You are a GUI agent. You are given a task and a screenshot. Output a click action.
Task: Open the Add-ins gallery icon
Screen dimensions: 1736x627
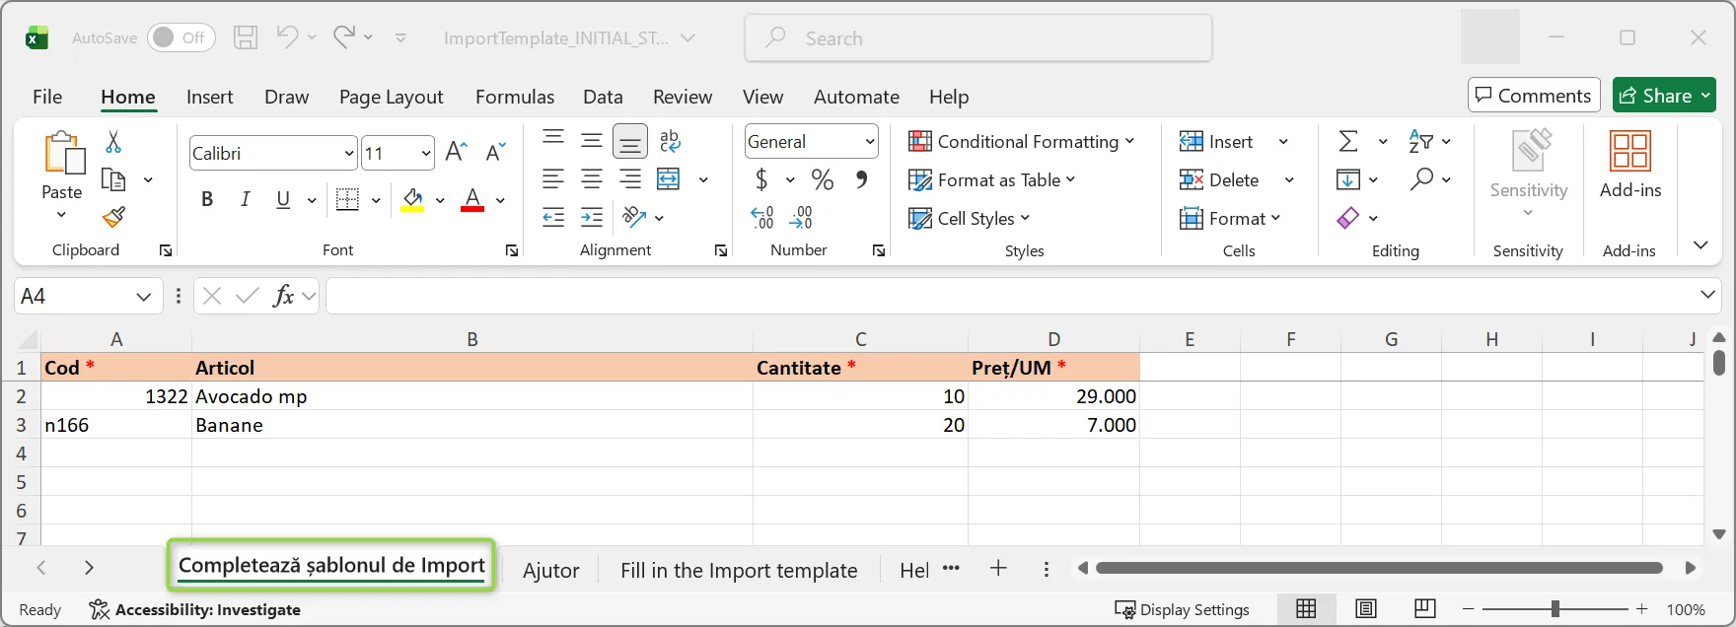click(x=1629, y=152)
